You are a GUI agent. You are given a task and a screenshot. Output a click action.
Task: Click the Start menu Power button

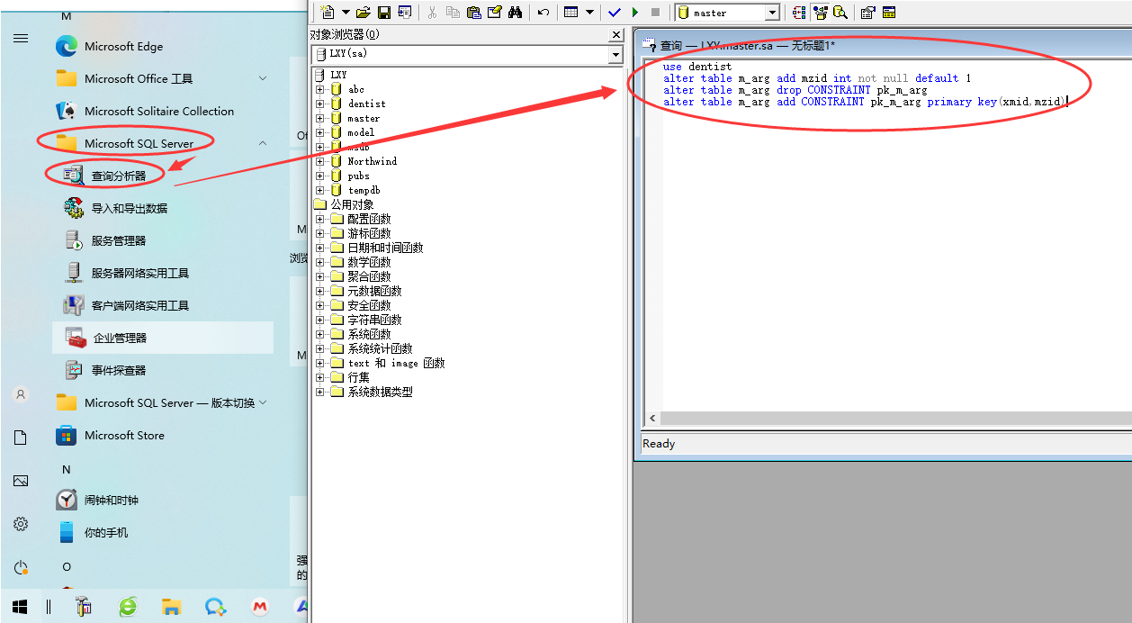[x=21, y=567]
